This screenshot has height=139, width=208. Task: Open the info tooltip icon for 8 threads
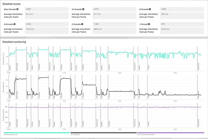pyautogui.click(x=150, y=9)
